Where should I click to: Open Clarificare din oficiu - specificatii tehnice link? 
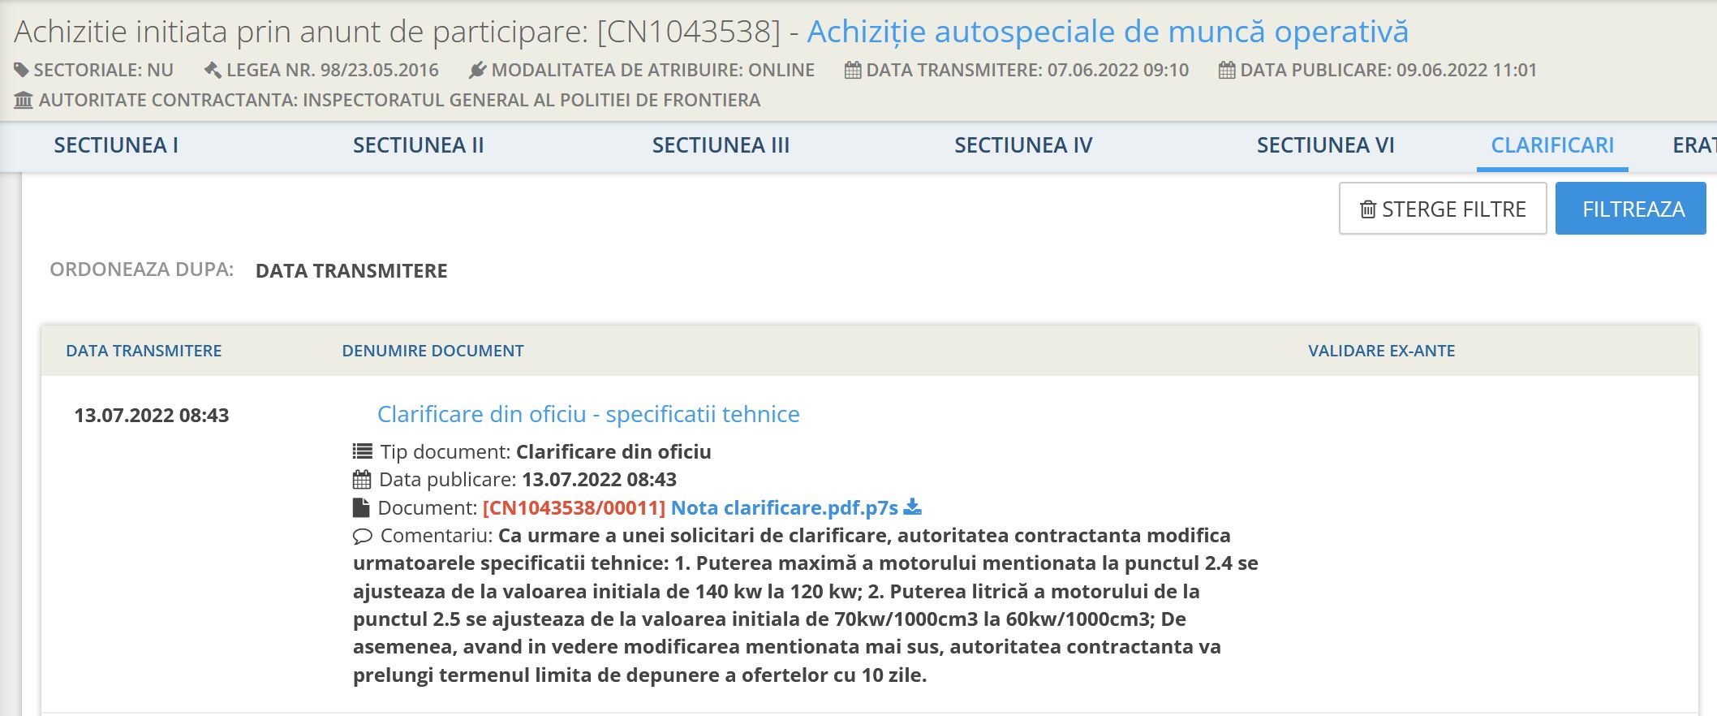tap(588, 414)
